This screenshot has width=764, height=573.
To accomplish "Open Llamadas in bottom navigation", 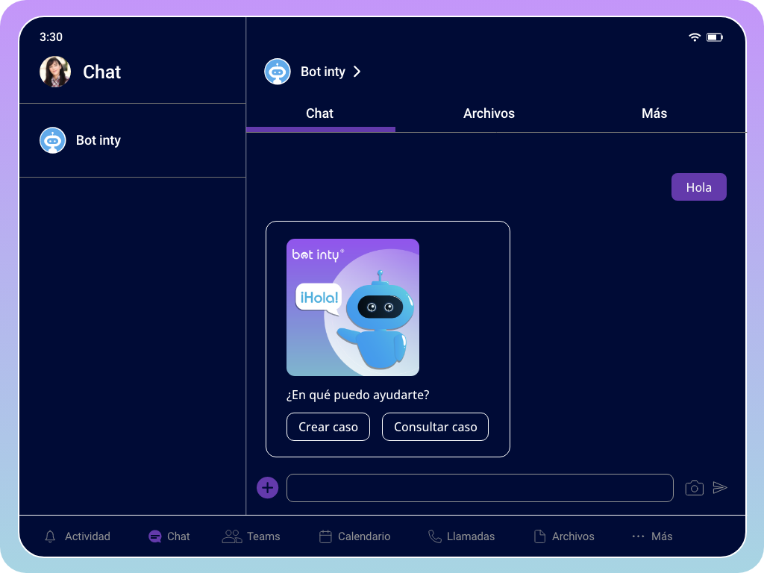I will click(x=461, y=536).
